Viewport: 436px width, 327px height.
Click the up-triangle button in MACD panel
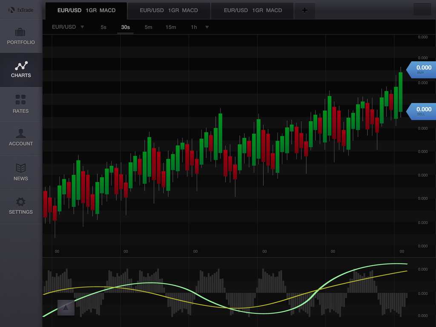66,307
